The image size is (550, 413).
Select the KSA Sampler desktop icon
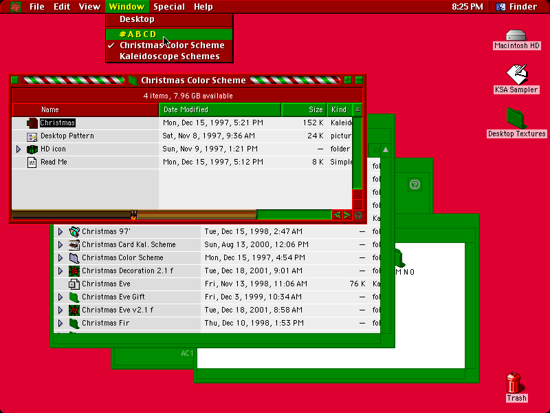[x=517, y=74]
